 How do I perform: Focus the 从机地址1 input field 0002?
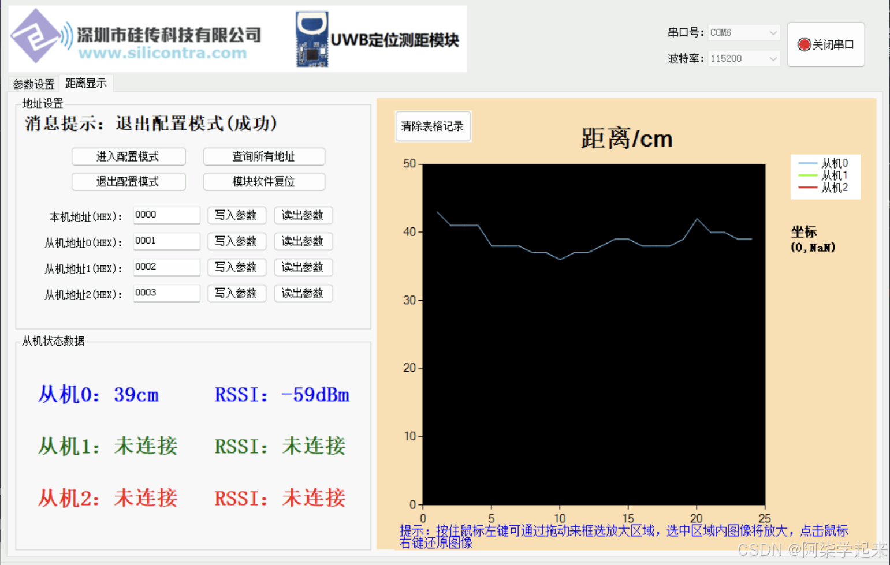tap(166, 267)
